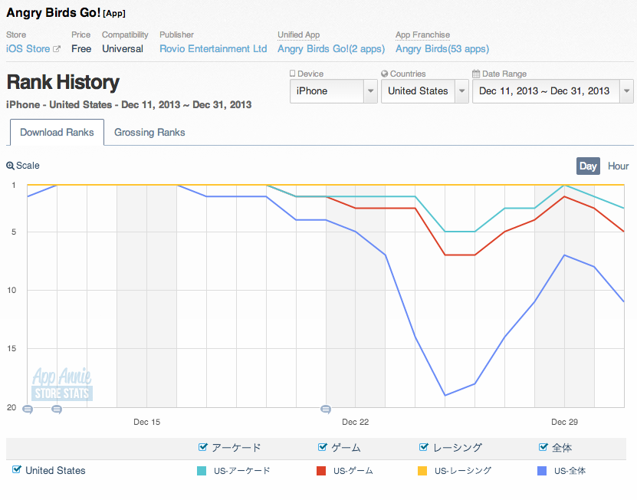Expand the United States countries dropdown arrow
This screenshot has width=637, height=500.
coord(461,91)
